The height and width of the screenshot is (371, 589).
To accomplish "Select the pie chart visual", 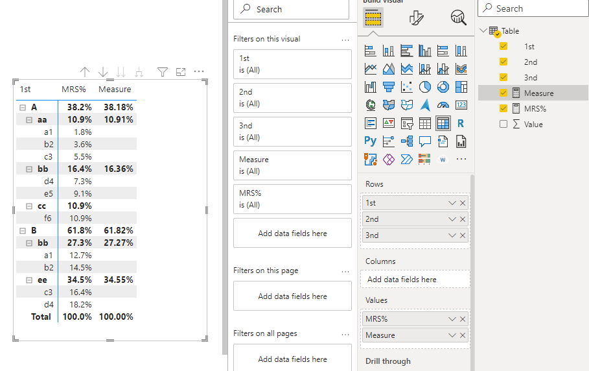I will point(425,87).
